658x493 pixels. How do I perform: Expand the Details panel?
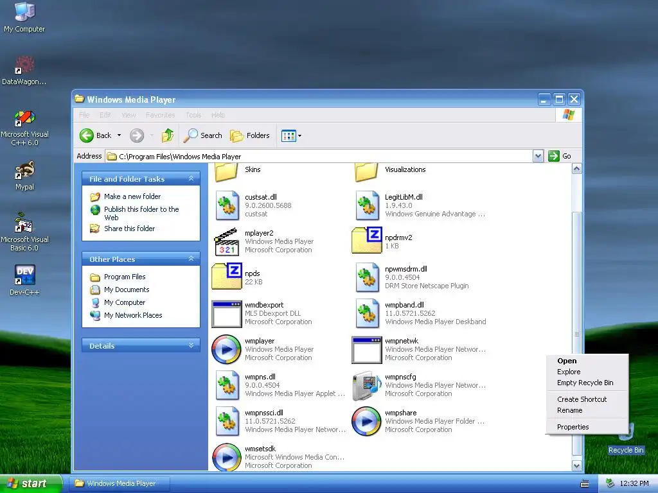[191, 345]
